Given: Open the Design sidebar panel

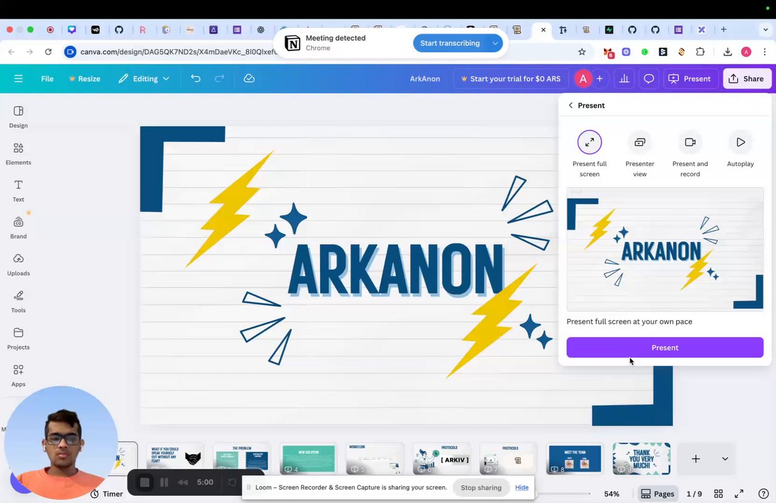Looking at the screenshot, I should pyautogui.click(x=18, y=117).
